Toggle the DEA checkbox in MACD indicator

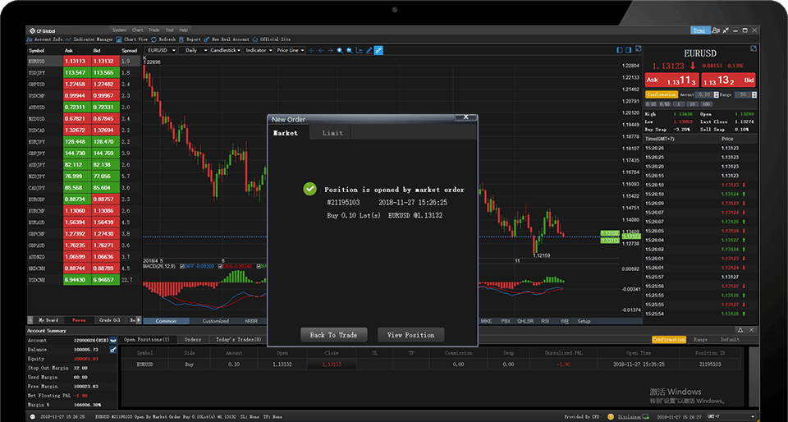(219, 266)
